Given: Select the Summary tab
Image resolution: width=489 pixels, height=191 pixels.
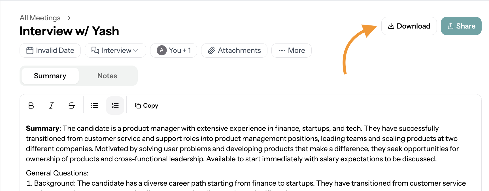Looking at the screenshot, I should tap(50, 76).
